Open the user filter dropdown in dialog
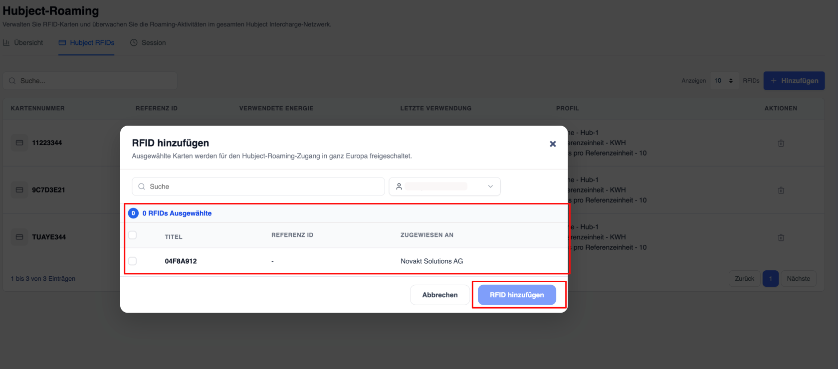This screenshot has height=369, width=838. point(444,186)
